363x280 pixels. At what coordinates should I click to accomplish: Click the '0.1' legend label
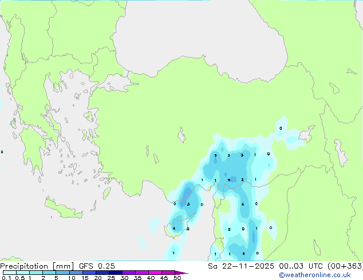click(6, 278)
